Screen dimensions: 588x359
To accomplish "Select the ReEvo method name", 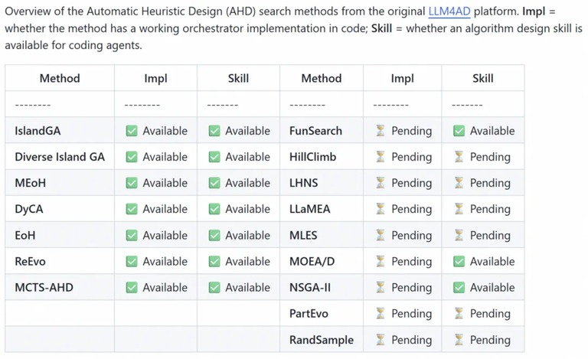I will 30,261.
